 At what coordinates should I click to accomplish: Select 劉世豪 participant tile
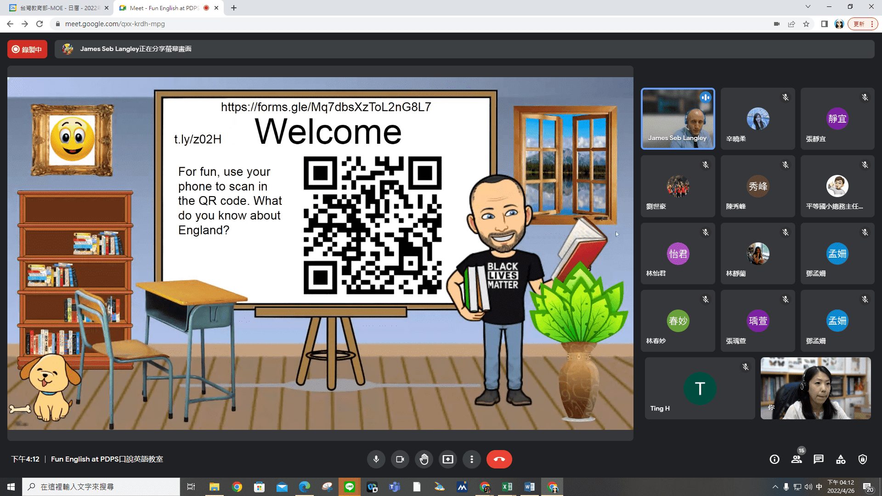click(x=678, y=186)
